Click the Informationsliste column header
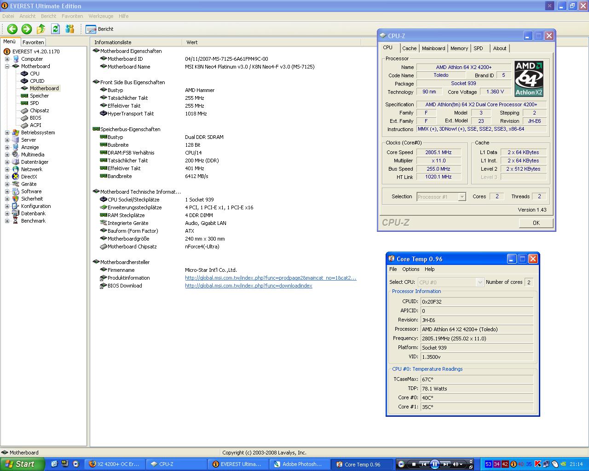 pos(136,42)
